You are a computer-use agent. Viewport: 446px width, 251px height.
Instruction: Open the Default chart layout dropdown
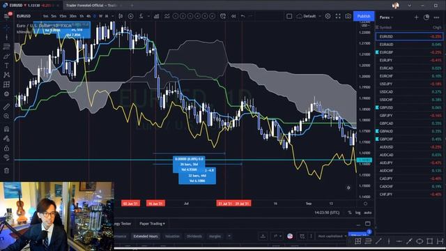[x=309, y=16]
